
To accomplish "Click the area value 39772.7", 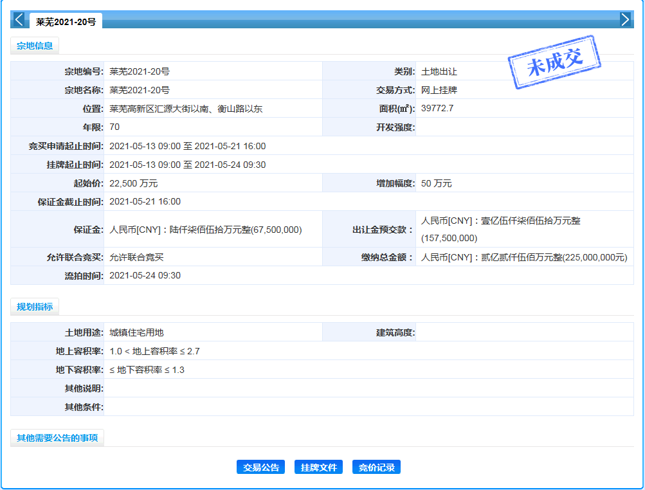I will pyautogui.click(x=437, y=108).
